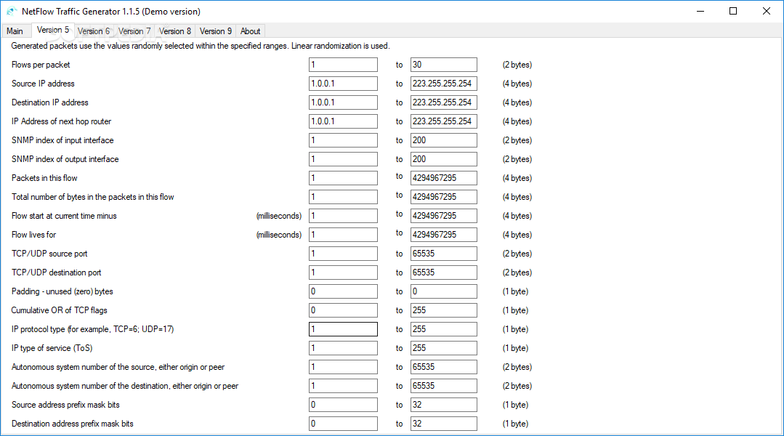Image resolution: width=784 pixels, height=436 pixels.
Task: Switch to the Main tab
Action: (x=15, y=31)
